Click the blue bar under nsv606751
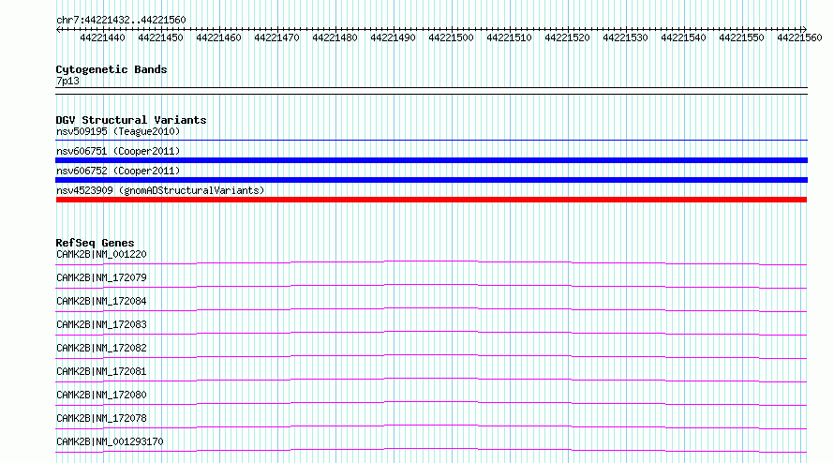Image resolution: width=834 pixels, height=463 pixels. point(431,160)
